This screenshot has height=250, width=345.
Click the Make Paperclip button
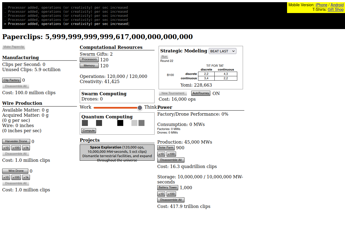point(14,47)
